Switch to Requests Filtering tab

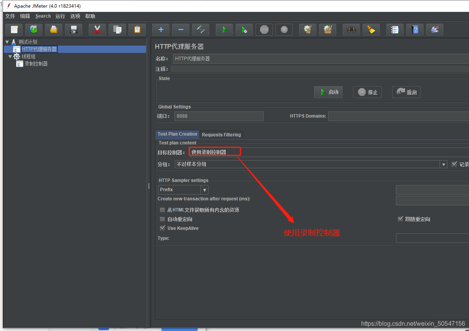point(221,134)
